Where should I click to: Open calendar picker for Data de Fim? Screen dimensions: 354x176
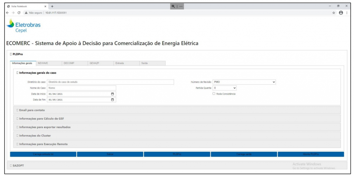[112, 100]
